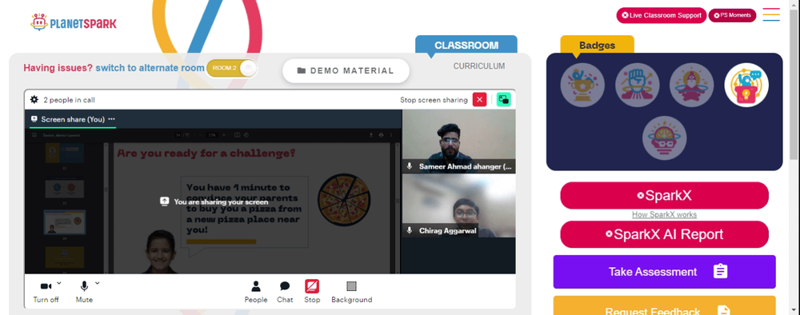This screenshot has width=800, height=315.
Task: Select the raised fist badge
Action: click(638, 85)
